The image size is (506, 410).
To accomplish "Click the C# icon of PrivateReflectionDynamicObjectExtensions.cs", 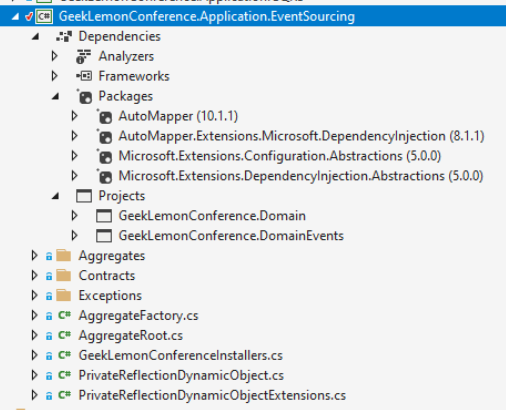I will pos(64,395).
